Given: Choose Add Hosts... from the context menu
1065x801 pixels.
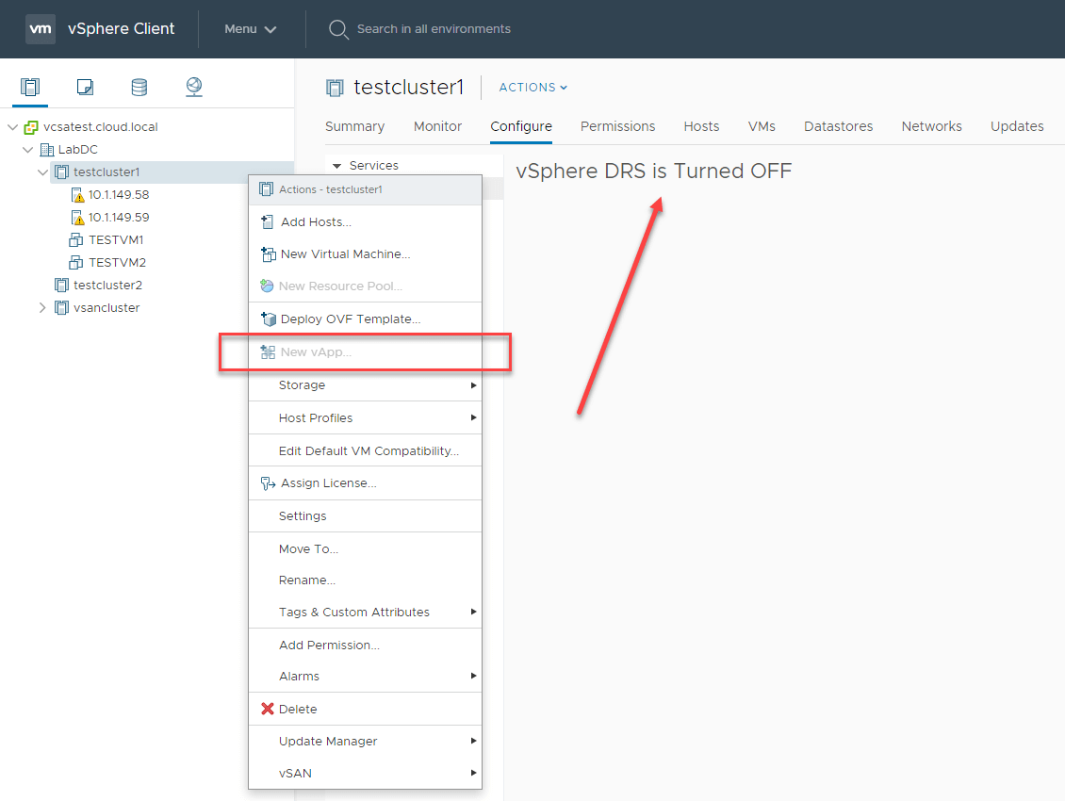Looking at the screenshot, I should tap(366, 222).
